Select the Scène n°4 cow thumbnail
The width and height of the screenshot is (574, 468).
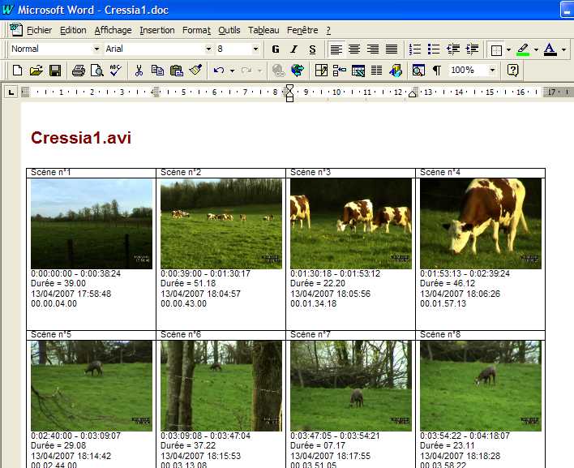(480, 223)
